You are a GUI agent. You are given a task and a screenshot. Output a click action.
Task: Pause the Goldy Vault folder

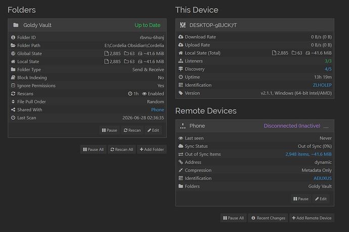point(109,130)
